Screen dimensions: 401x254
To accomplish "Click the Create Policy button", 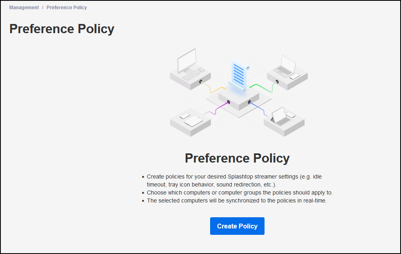I will (237, 226).
